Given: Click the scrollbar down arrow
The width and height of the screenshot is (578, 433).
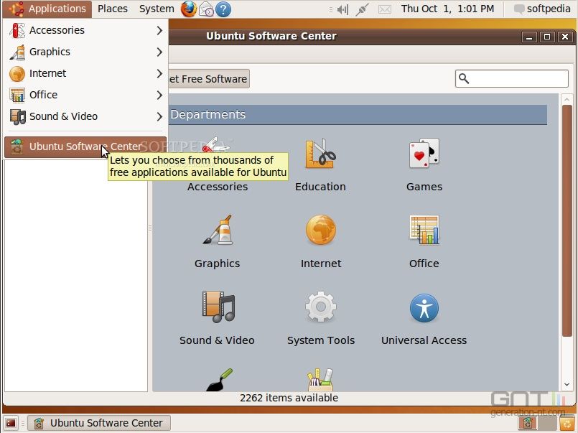Looking at the screenshot, I should click(x=567, y=385).
